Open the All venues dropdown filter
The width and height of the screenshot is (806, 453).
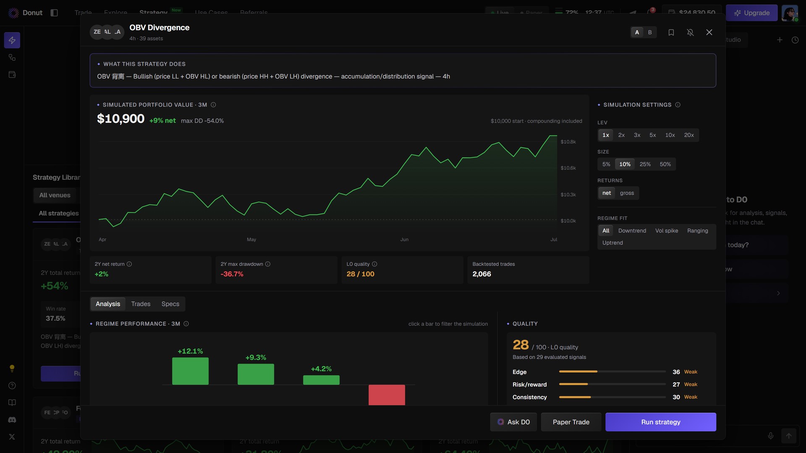coord(55,195)
